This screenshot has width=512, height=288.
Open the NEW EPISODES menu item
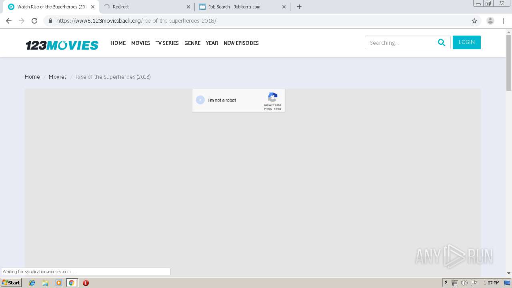241,43
